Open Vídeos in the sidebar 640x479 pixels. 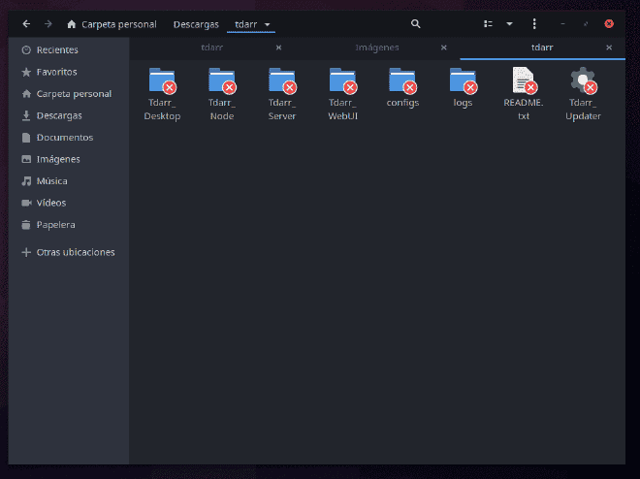69,203
